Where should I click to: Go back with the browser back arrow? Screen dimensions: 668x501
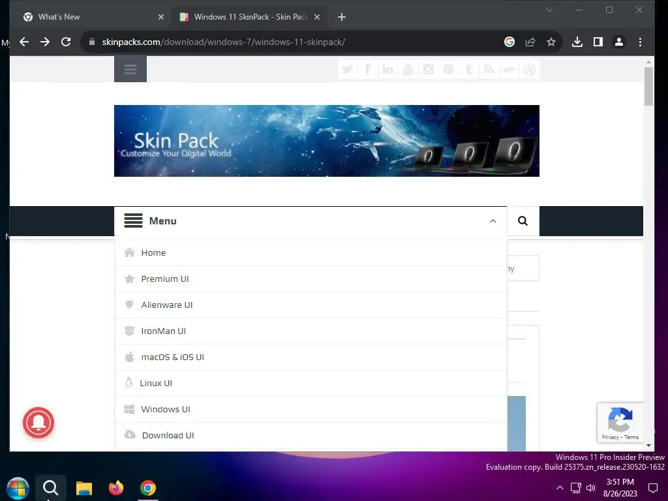(x=24, y=42)
